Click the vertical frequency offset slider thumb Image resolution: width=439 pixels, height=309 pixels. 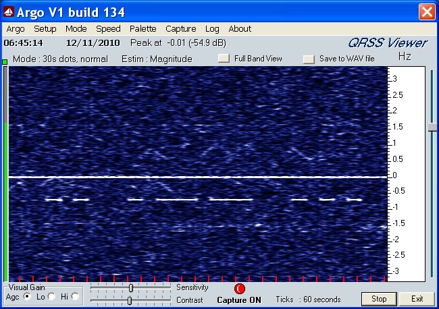[x=432, y=128]
